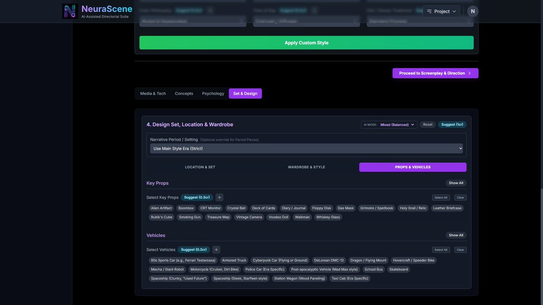Viewport: 543px width, 305px height.
Task: Click Apply Custom Style button
Action: [306, 43]
